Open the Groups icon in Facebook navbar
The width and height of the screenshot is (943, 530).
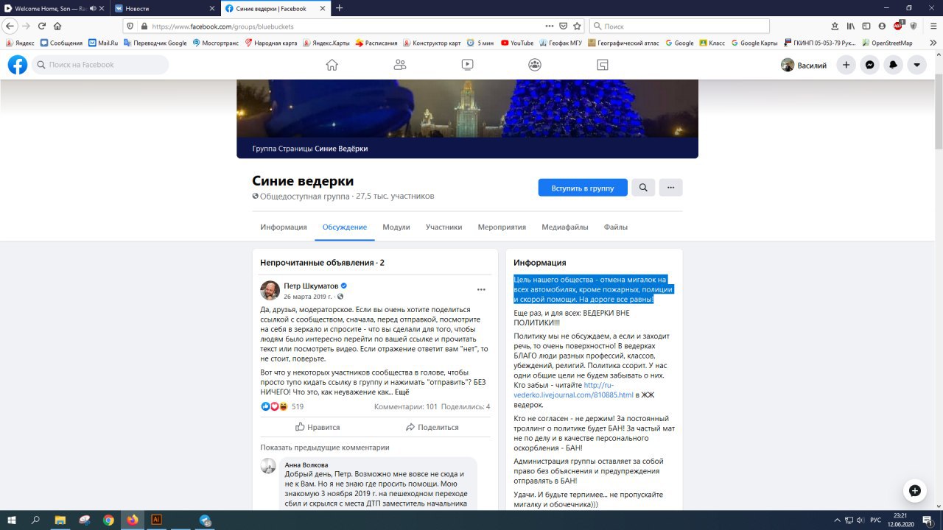point(535,65)
